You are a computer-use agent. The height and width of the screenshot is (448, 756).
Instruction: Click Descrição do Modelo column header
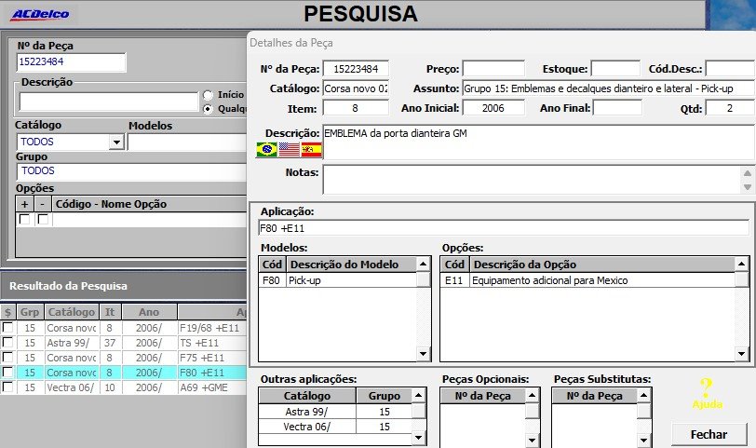tap(352, 265)
